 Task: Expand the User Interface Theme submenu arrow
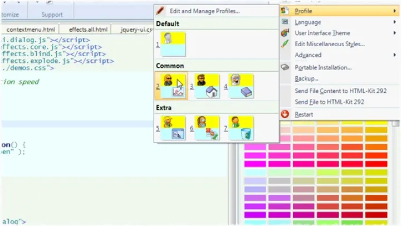coord(395,33)
